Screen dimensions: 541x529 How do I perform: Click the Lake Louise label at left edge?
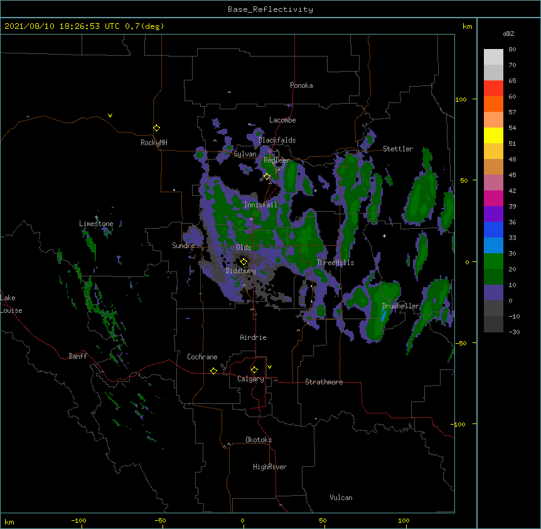tap(11, 304)
